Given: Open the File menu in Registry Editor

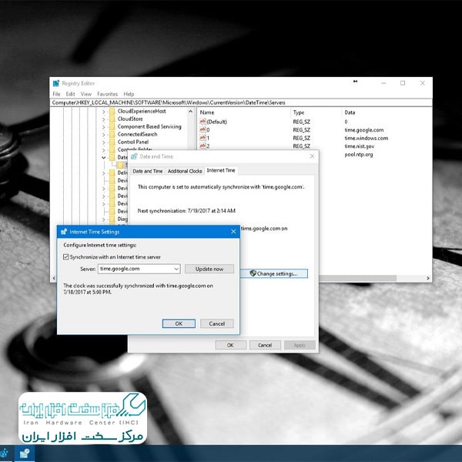Looking at the screenshot, I should click(56, 94).
